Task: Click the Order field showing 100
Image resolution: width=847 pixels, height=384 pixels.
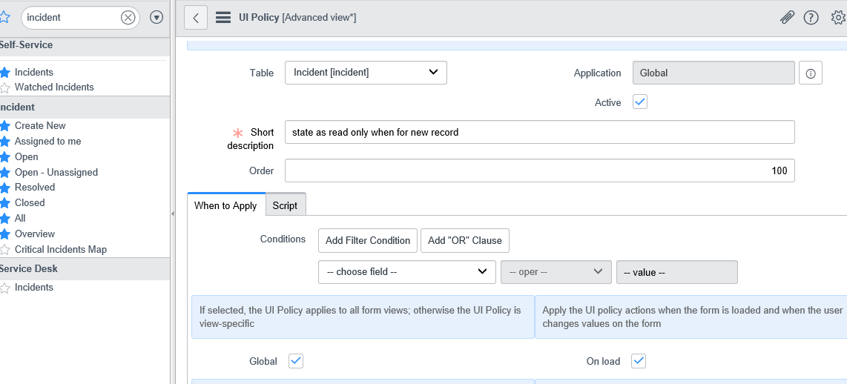Action: point(540,171)
